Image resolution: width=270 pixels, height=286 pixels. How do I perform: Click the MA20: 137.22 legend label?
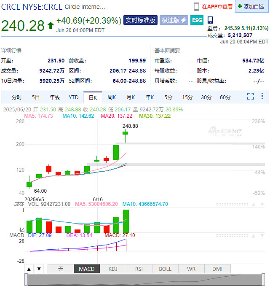coord(117,116)
